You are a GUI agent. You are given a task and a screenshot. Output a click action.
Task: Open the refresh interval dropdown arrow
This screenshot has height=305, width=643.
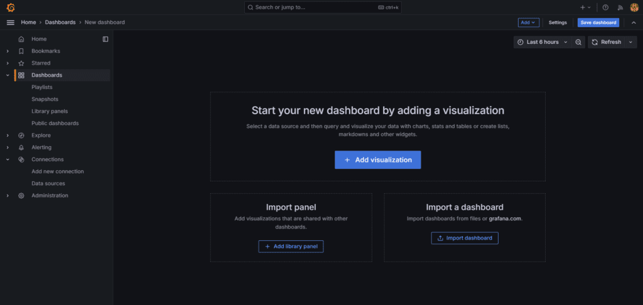tap(630, 42)
